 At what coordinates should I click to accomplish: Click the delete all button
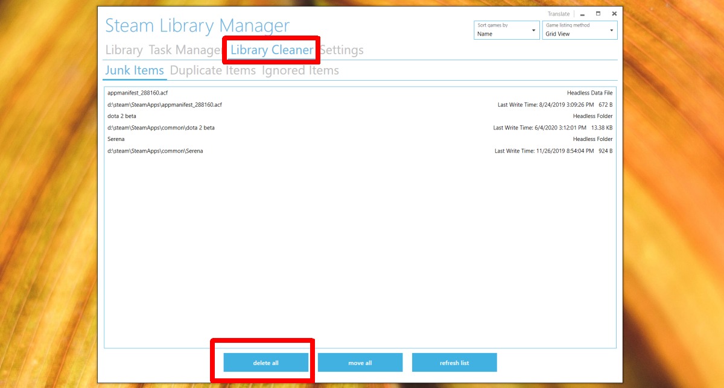click(x=266, y=363)
